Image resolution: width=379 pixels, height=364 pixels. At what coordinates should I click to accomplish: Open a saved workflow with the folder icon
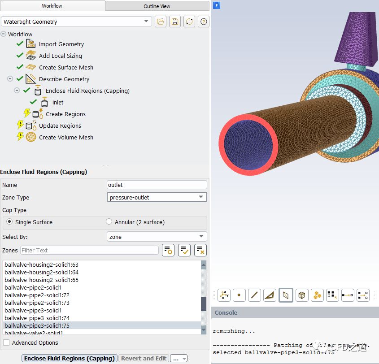[160, 22]
